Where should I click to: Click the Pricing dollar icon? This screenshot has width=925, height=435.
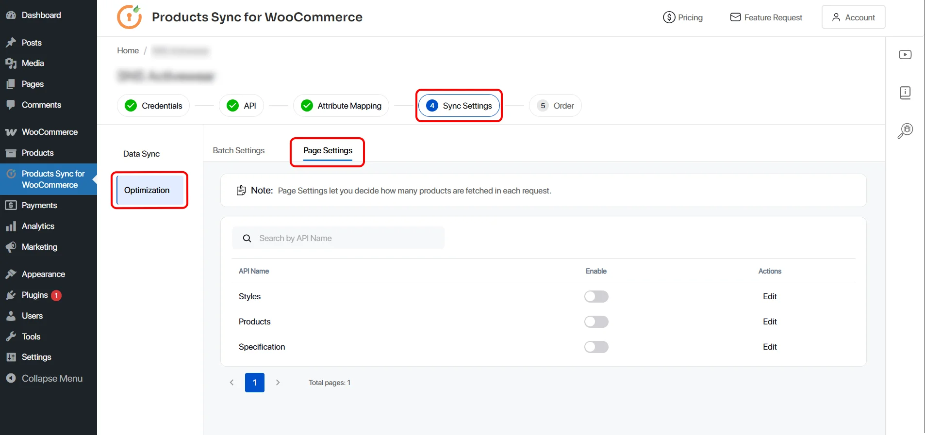[x=669, y=17]
